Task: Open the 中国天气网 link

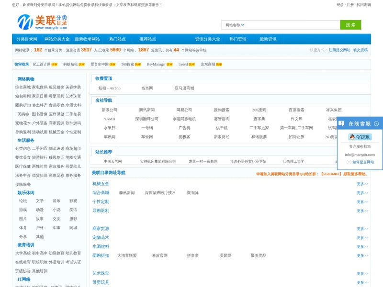Action: coord(113,162)
